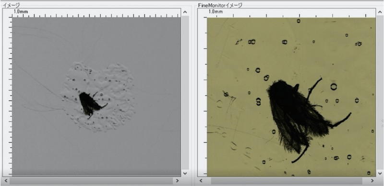
Task: Click the FineMonitor panel's scroll down arrow
Action: (x=380, y=173)
